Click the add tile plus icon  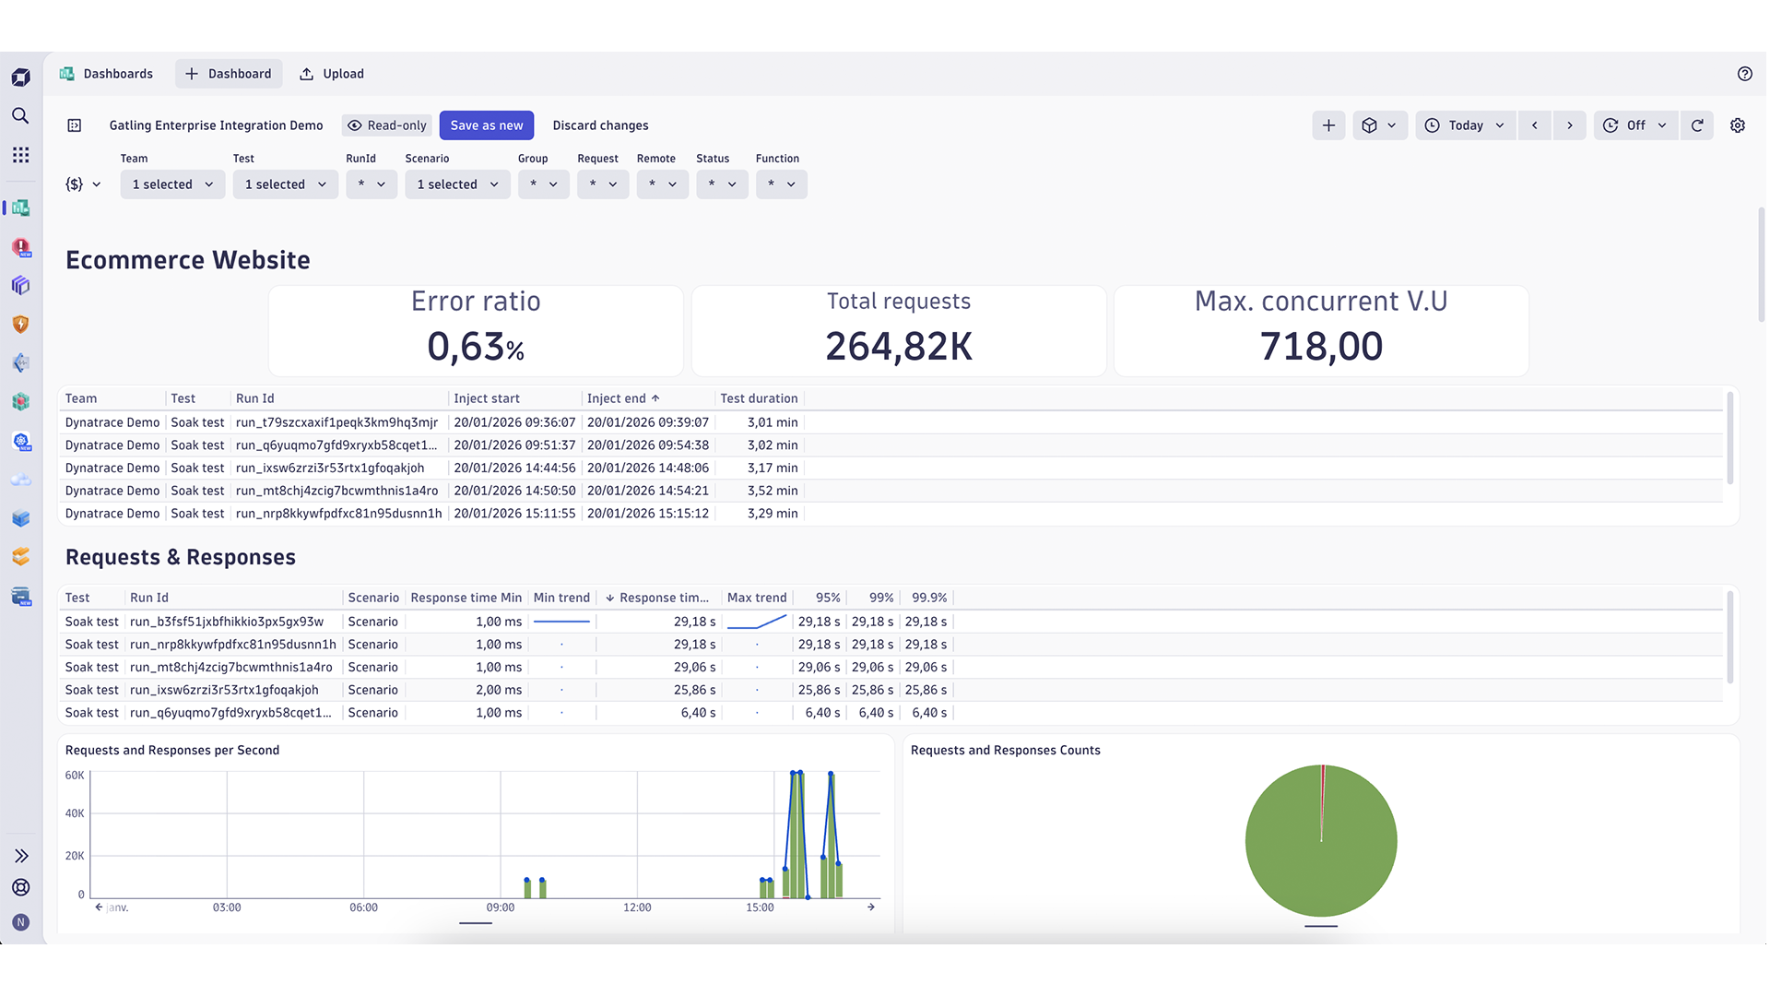(1328, 125)
